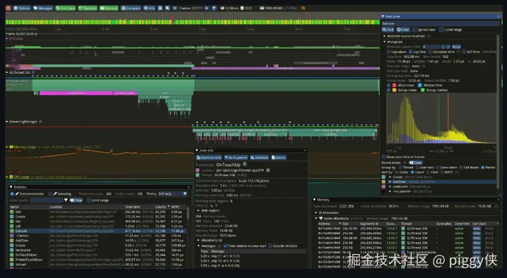Copy the Screen.cpp:278 location icon
Screen dimensions: 507x278
(268, 170)
